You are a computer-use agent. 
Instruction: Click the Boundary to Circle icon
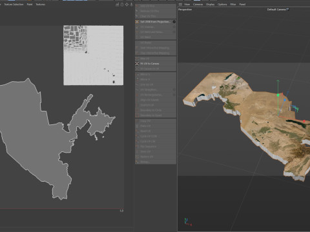137,110
